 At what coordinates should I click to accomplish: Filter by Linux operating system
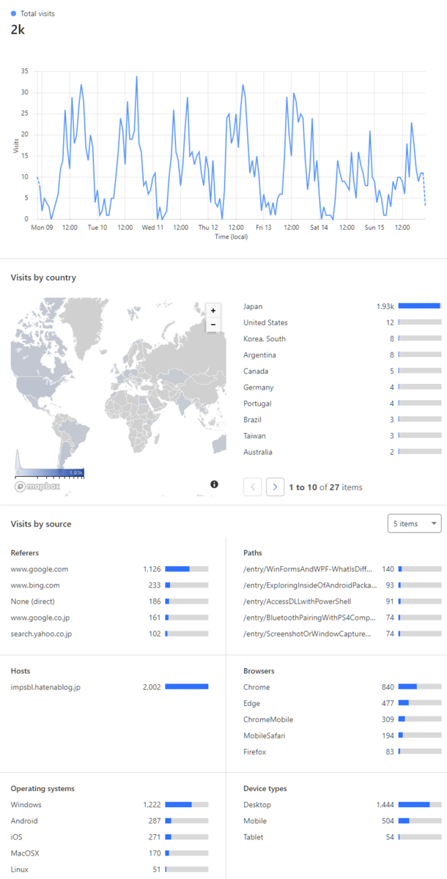pyautogui.click(x=20, y=869)
